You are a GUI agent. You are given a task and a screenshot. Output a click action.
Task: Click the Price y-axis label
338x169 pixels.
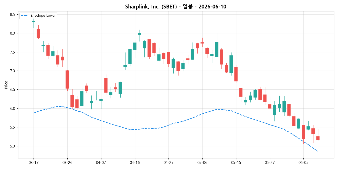pyautogui.click(x=6, y=85)
